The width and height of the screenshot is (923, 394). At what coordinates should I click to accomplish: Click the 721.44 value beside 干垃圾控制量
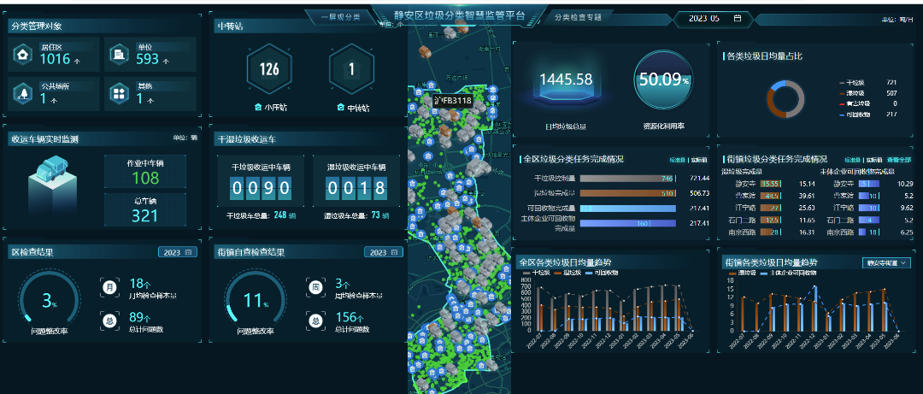pos(699,178)
